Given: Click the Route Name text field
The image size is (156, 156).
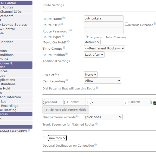Looking at the screenshot, I should click(x=103, y=18).
